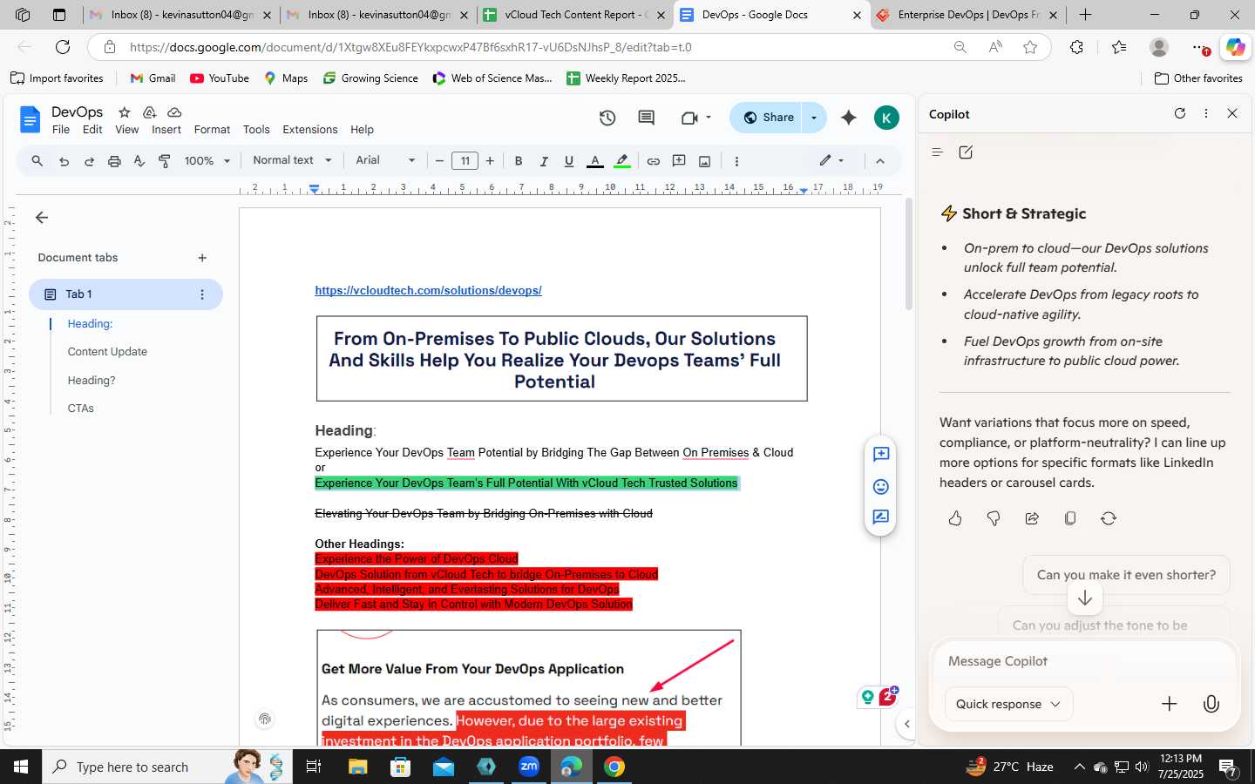This screenshot has height=784, width=1255.
Task: Open the Arial font dropdown
Action: point(385,160)
